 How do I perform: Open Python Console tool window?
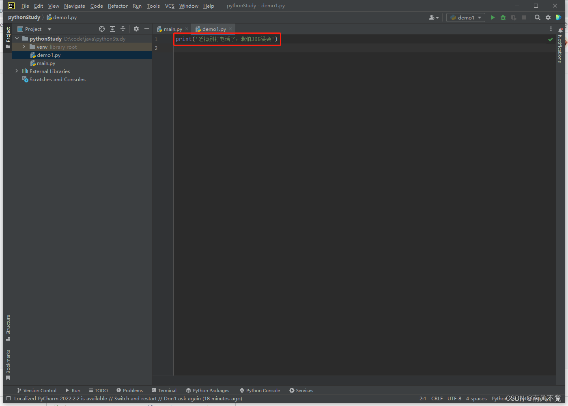pos(260,391)
